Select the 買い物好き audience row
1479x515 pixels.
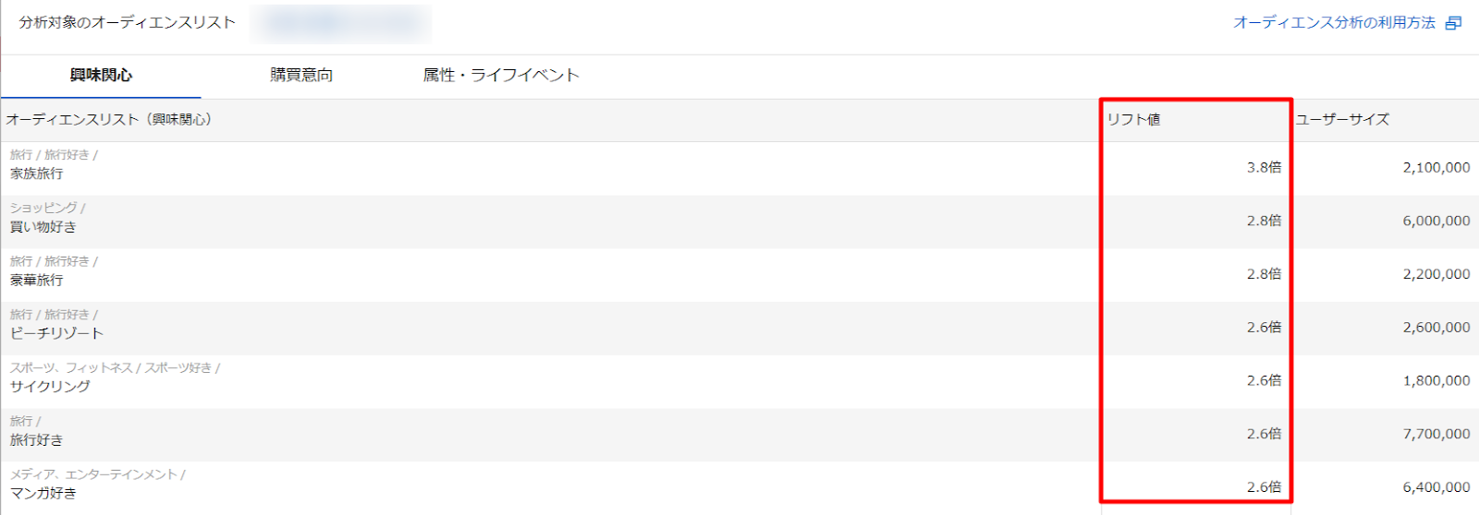tap(43, 227)
